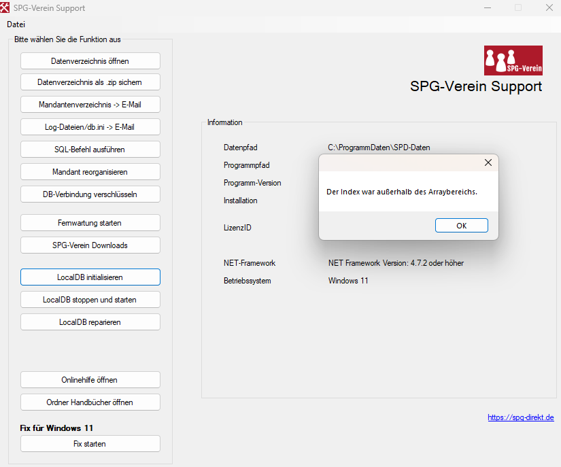This screenshot has width=561, height=467.
Task: Minimize the SPG-Verein Support window
Action: [488, 8]
